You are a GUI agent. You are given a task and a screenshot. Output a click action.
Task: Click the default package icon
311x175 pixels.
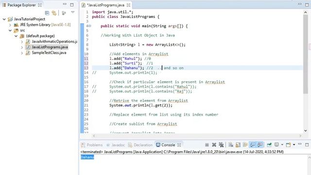click(22, 36)
